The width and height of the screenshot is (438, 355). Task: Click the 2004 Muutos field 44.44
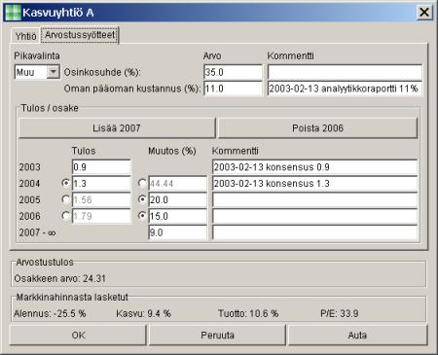(x=177, y=184)
